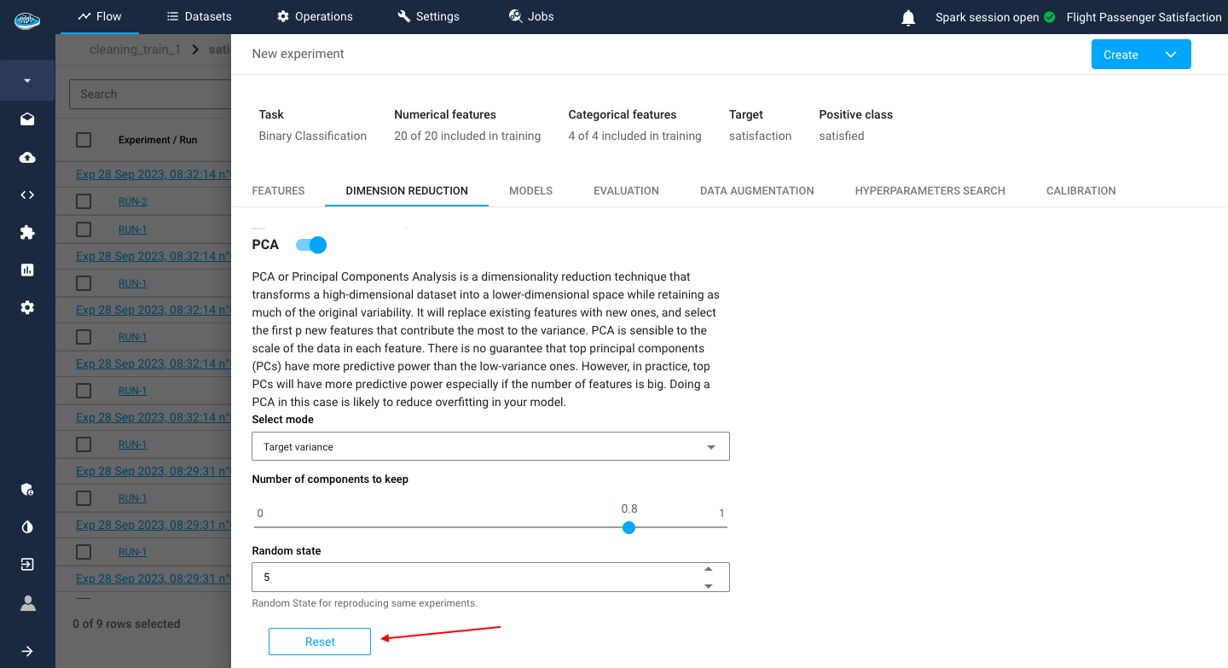
Task: Open the code brackets icon in sidebar
Action: [27, 195]
